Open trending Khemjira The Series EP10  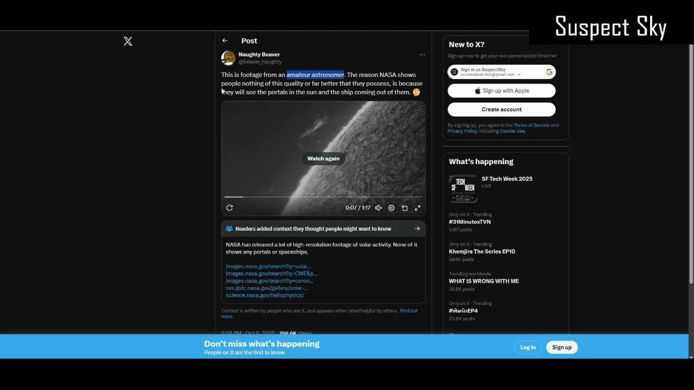(x=482, y=251)
